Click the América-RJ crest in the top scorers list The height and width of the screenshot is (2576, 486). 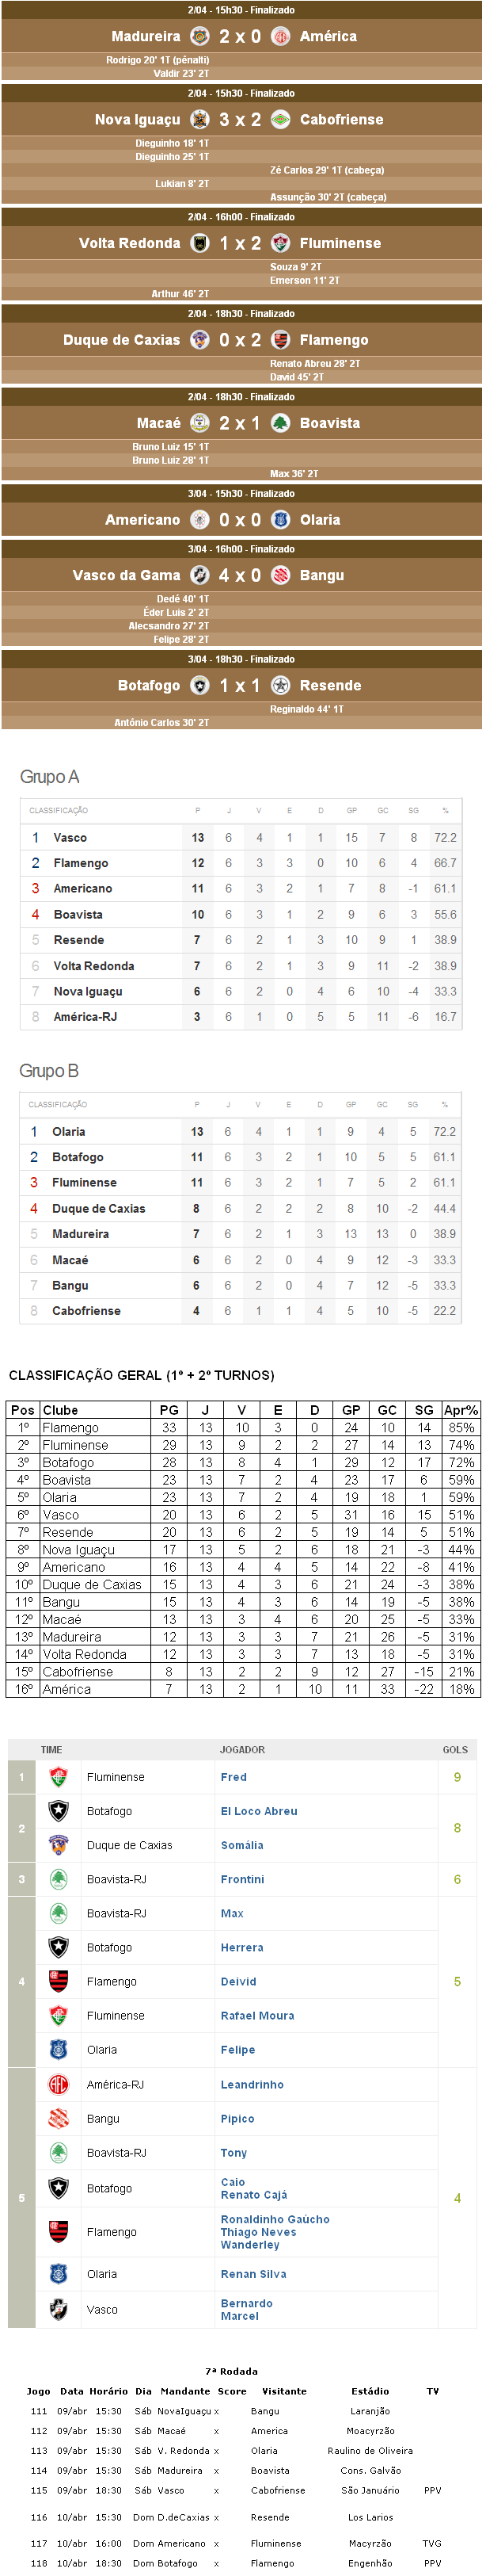tap(59, 2085)
